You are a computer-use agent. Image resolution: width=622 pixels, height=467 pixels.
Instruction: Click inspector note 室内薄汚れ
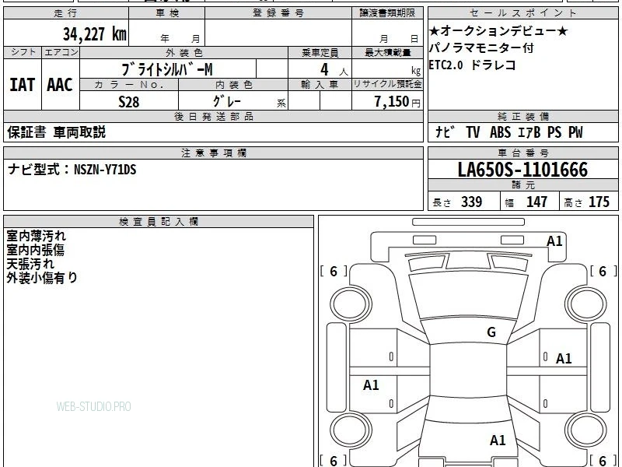click(x=36, y=236)
